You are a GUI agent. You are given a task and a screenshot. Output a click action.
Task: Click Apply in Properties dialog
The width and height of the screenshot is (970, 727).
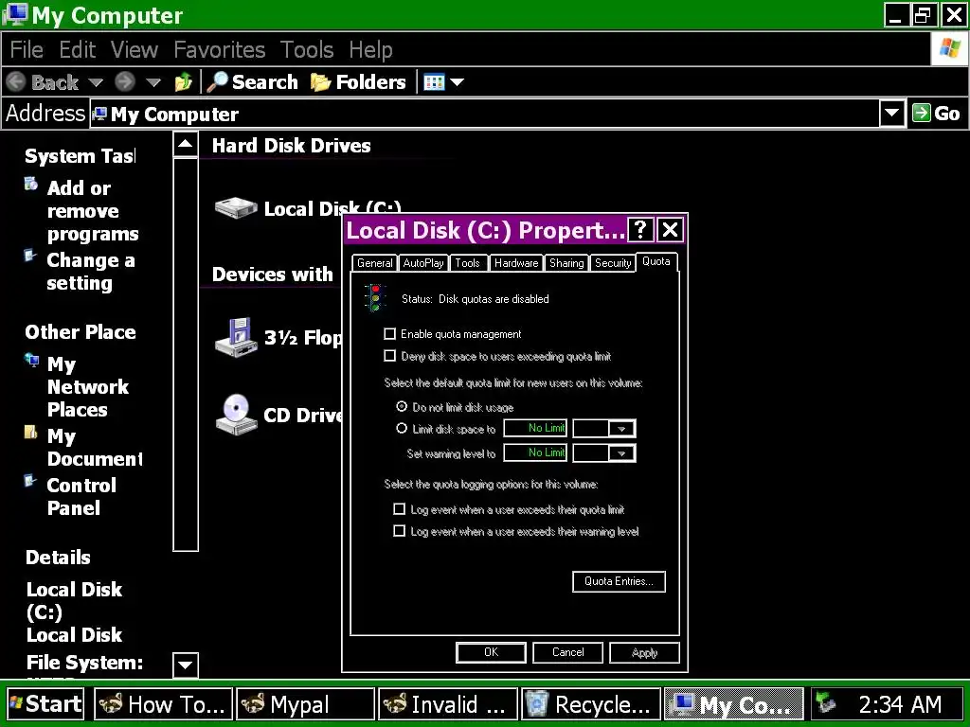click(644, 652)
